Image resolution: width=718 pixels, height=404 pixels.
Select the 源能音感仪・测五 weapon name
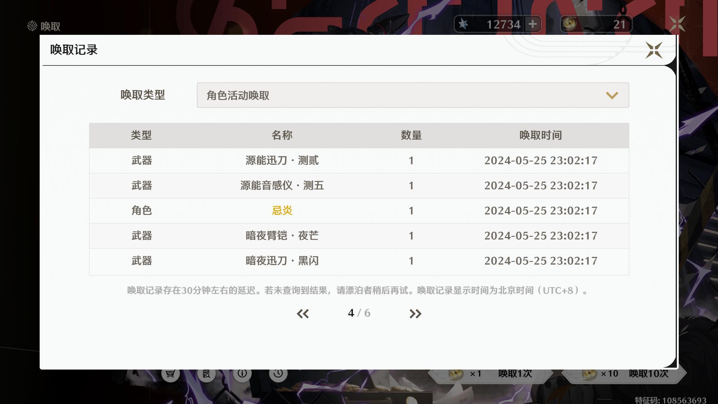pyautogui.click(x=282, y=186)
